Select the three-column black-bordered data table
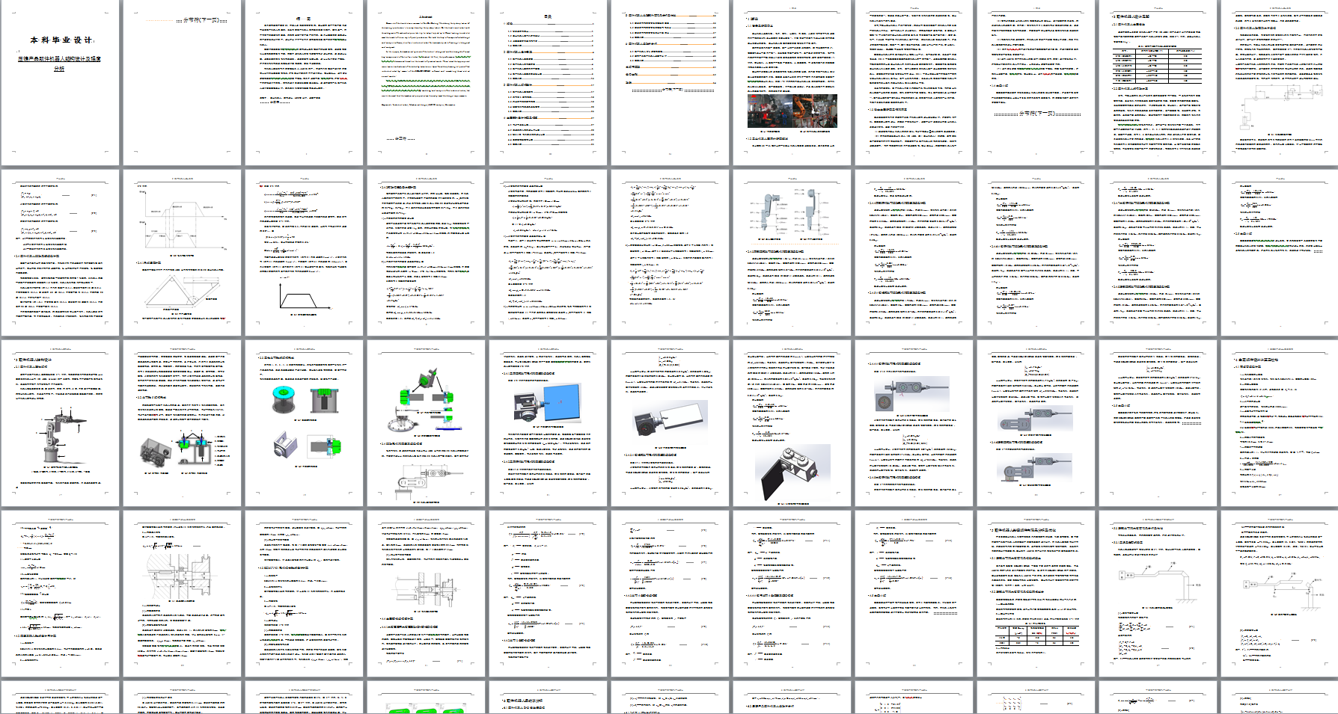Viewport: 1338px width, 714px height. click(x=1157, y=65)
